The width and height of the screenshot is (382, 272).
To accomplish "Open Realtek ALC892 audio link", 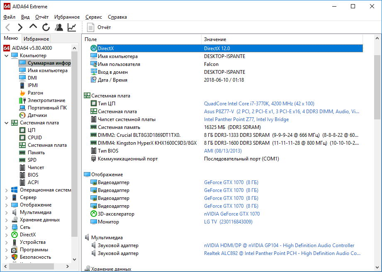I will (282, 253).
